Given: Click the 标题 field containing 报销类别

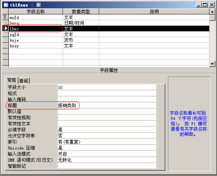Looking at the screenshot, I should coord(107,106).
